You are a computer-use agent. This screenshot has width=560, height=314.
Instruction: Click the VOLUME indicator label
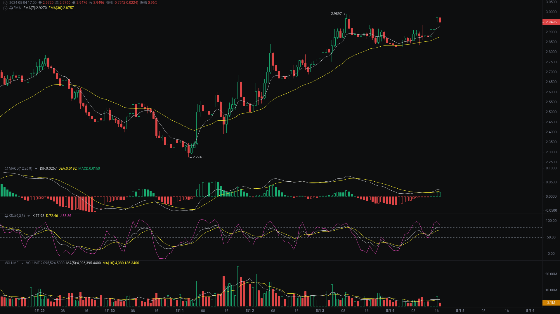pos(11,263)
